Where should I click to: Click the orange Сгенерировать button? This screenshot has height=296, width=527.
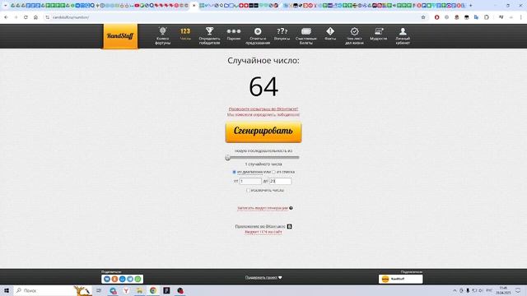pyautogui.click(x=263, y=132)
